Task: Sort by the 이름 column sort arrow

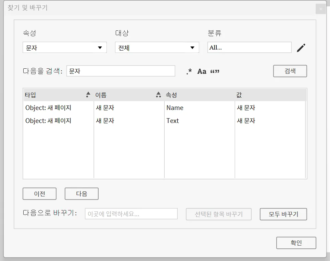Action: pyautogui.click(x=158, y=95)
